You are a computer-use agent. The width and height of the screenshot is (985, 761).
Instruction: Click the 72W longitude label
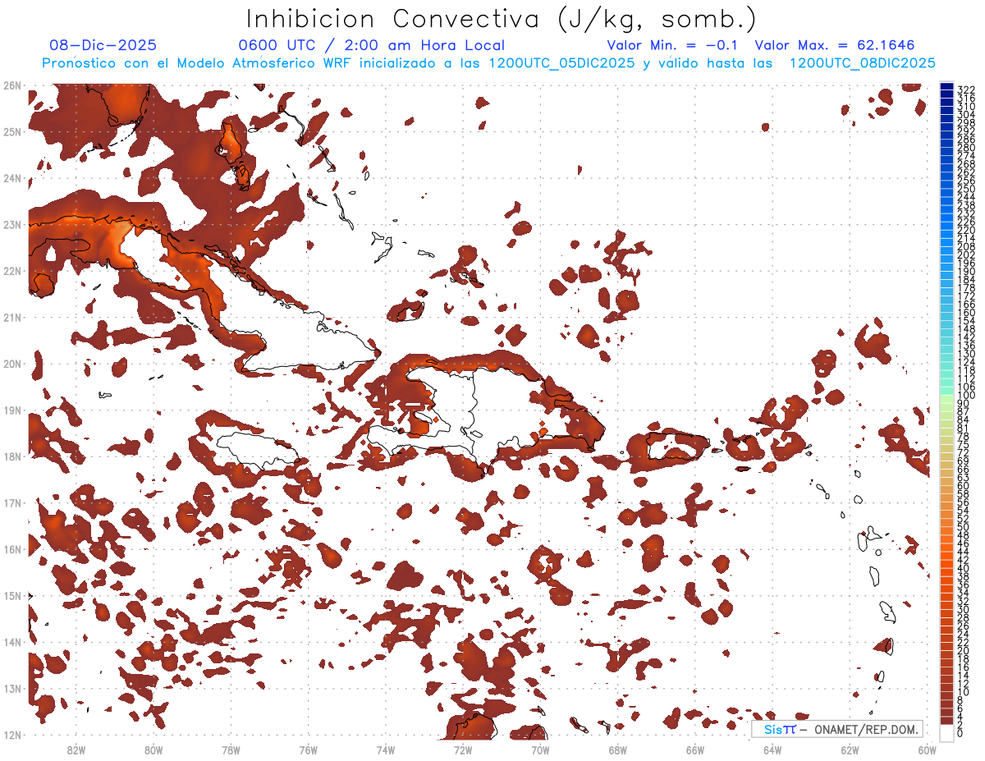click(x=463, y=750)
